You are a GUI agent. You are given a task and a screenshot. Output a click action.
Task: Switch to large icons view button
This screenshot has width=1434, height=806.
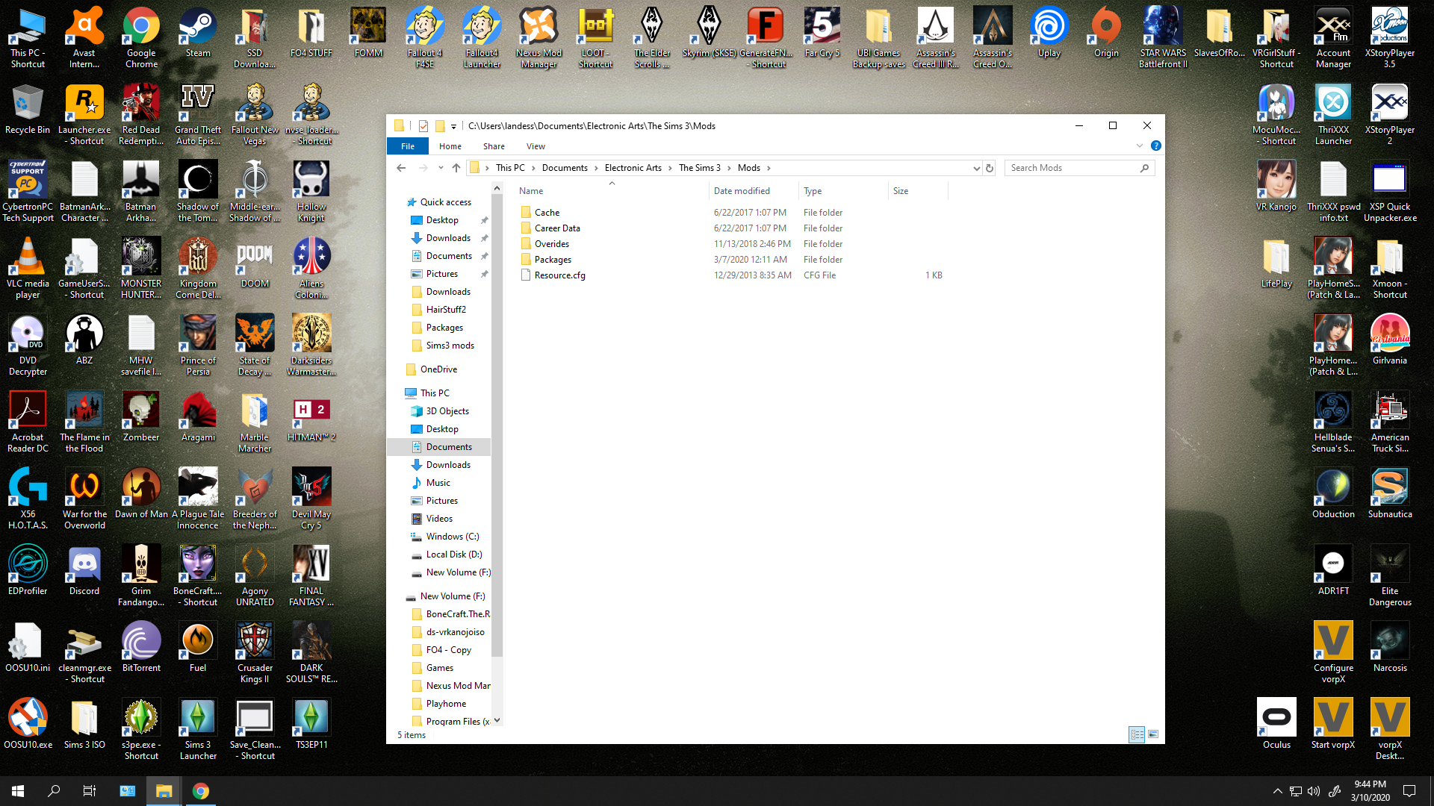[1153, 734]
